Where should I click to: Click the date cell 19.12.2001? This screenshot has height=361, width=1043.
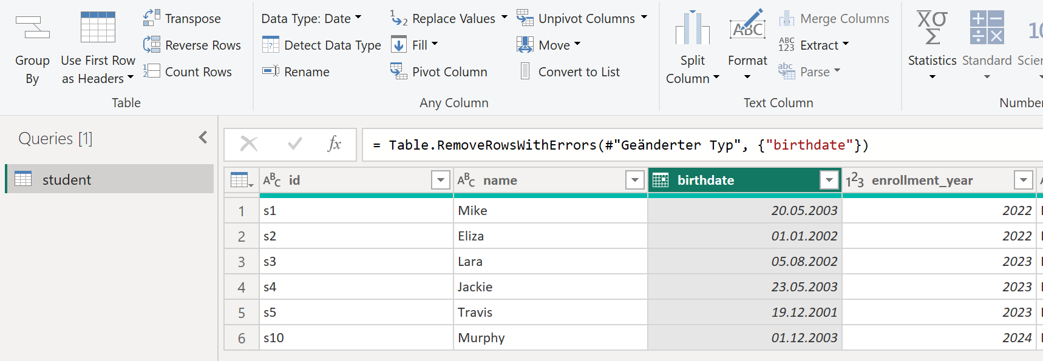pyautogui.click(x=745, y=313)
